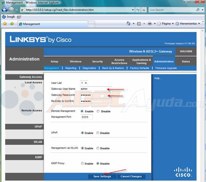Open the Firmware Upgrade sub-tab
This screenshot has width=206, height=182.
tap(166, 68)
